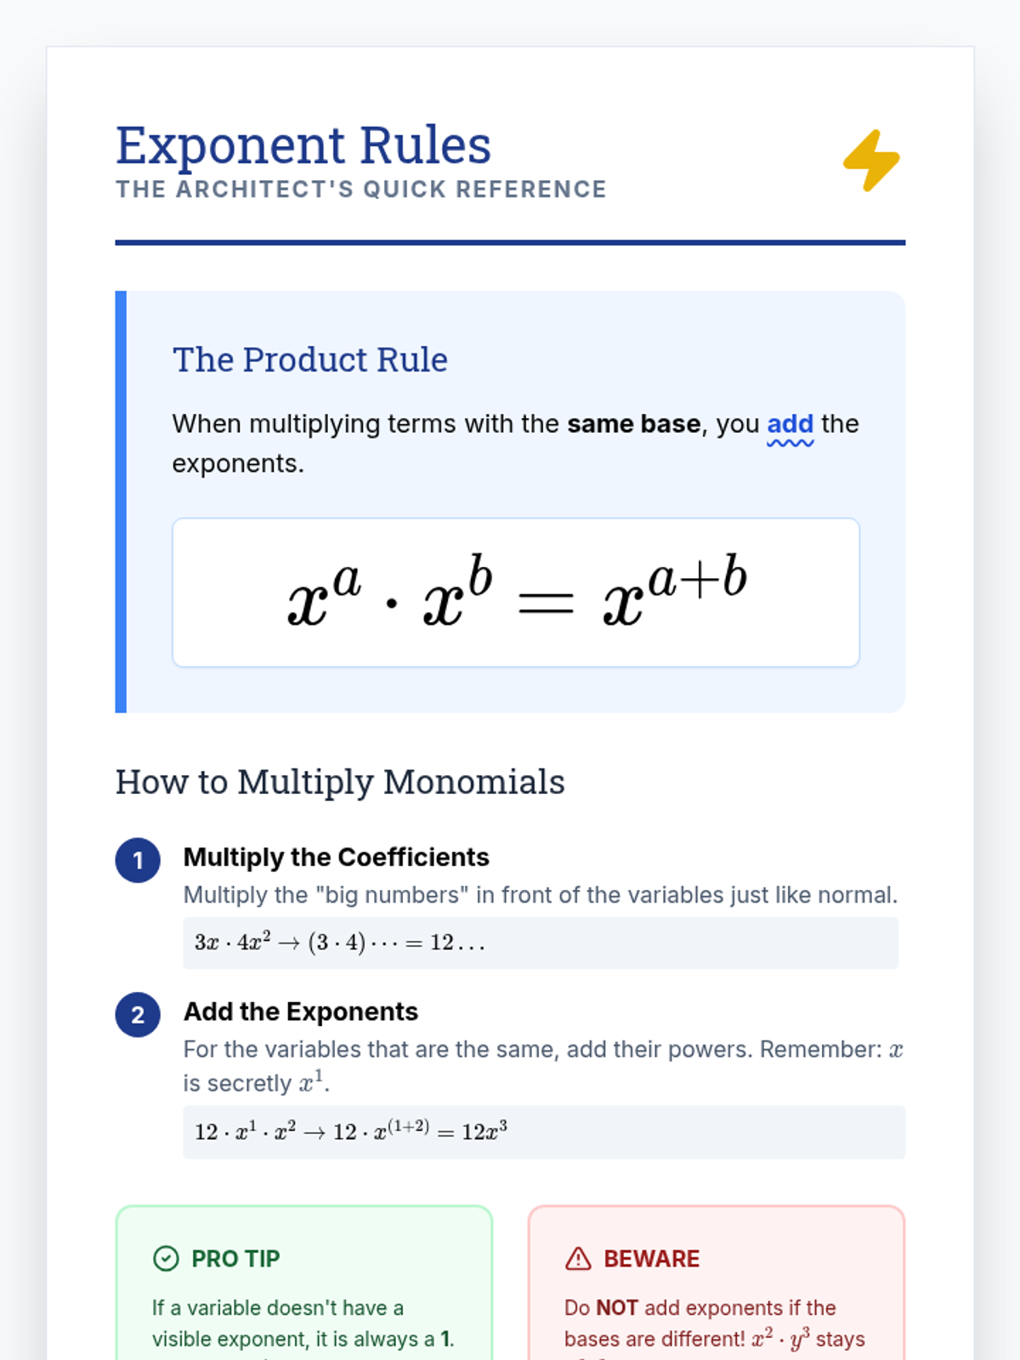Screen dimensions: 1020x1360
Task: Click the "How to Multiply Monomials" heading
Action: point(340,782)
